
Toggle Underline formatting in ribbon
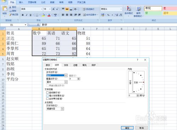tap(30, 15)
